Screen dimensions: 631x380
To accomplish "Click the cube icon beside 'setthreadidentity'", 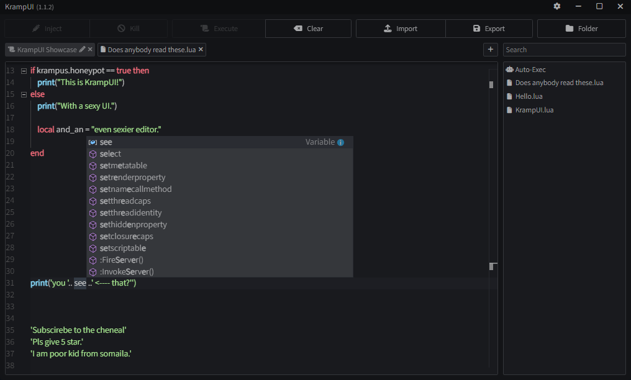I will click(93, 213).
